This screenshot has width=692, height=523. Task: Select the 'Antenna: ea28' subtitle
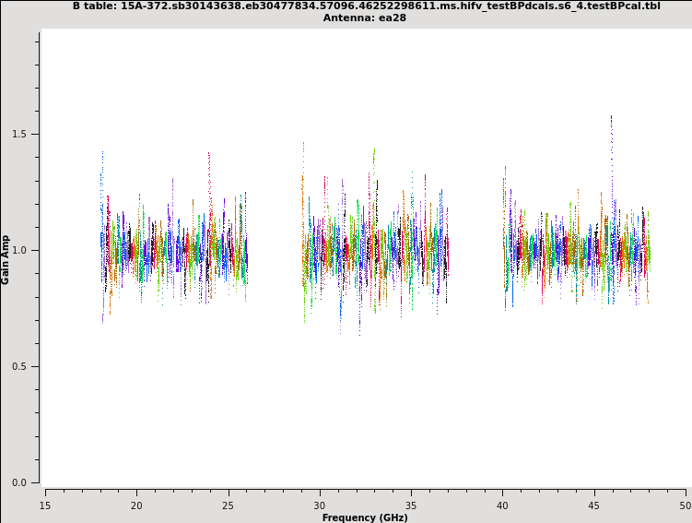point(366,18)
